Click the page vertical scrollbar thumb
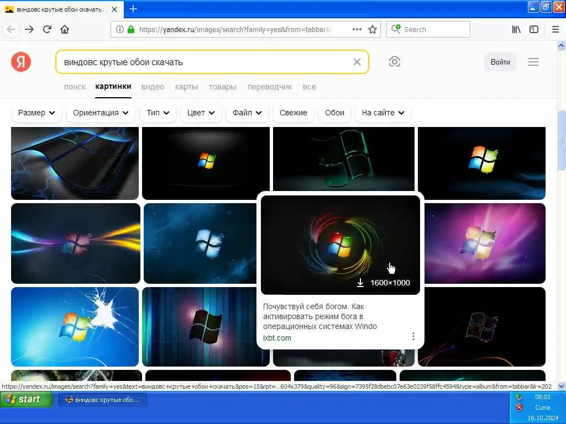This screenshot has height=424, width=566. [x=562, y=139]
